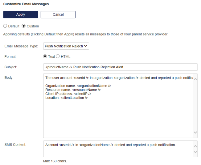Image resolution: width=201 pixels, height=165 pixels.
Task: Choose Text as the message format
Action: point(45,57)
